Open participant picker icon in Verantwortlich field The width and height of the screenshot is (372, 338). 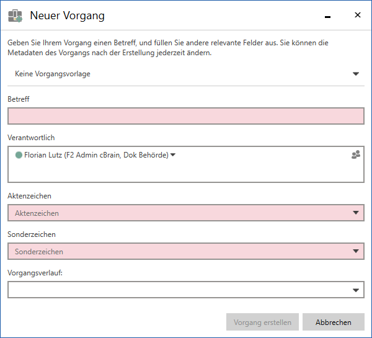pos(356,154)
